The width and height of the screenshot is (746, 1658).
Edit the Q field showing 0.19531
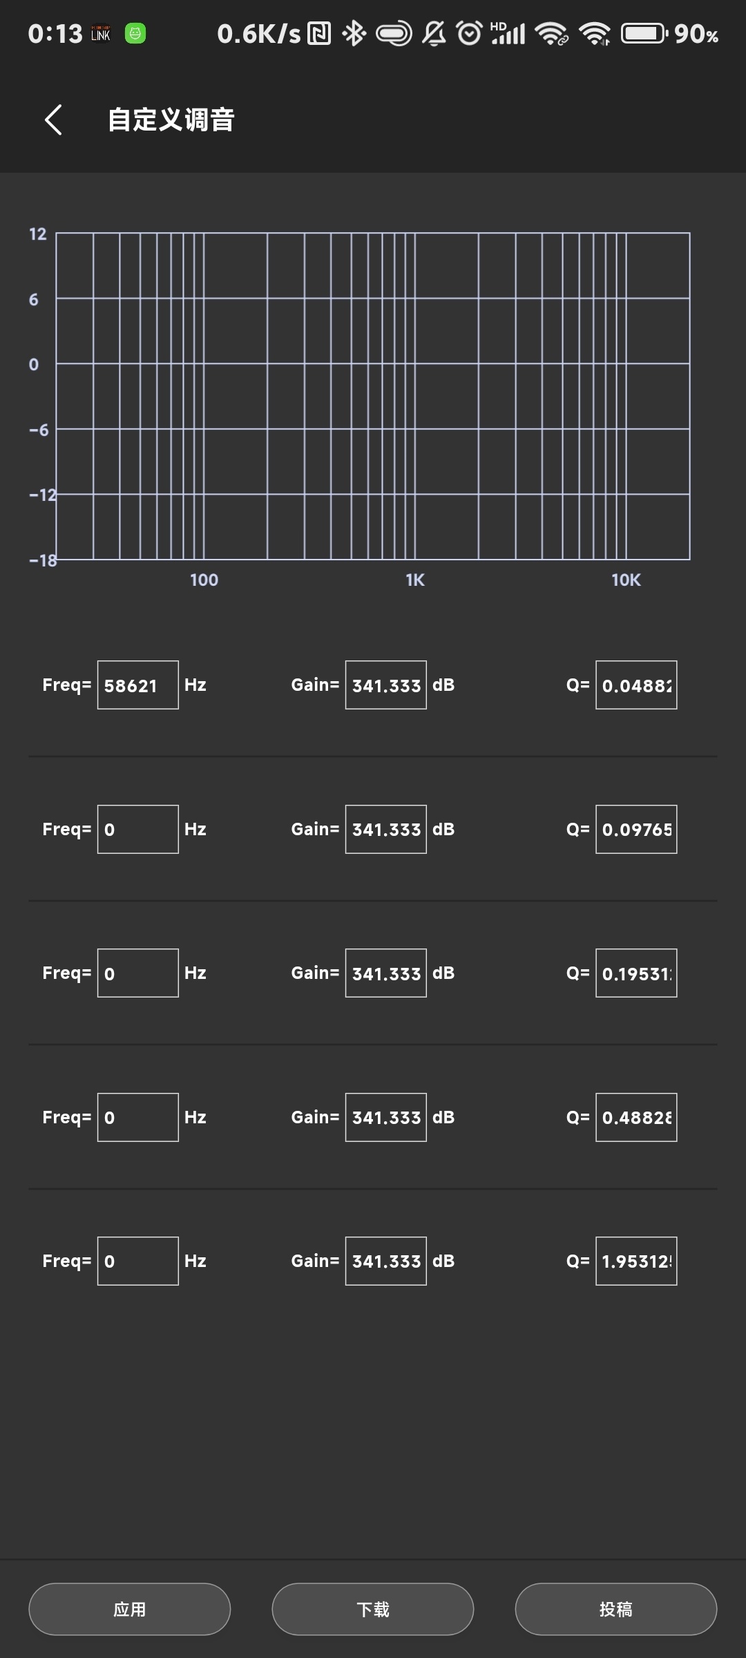[x=636, y=973]
